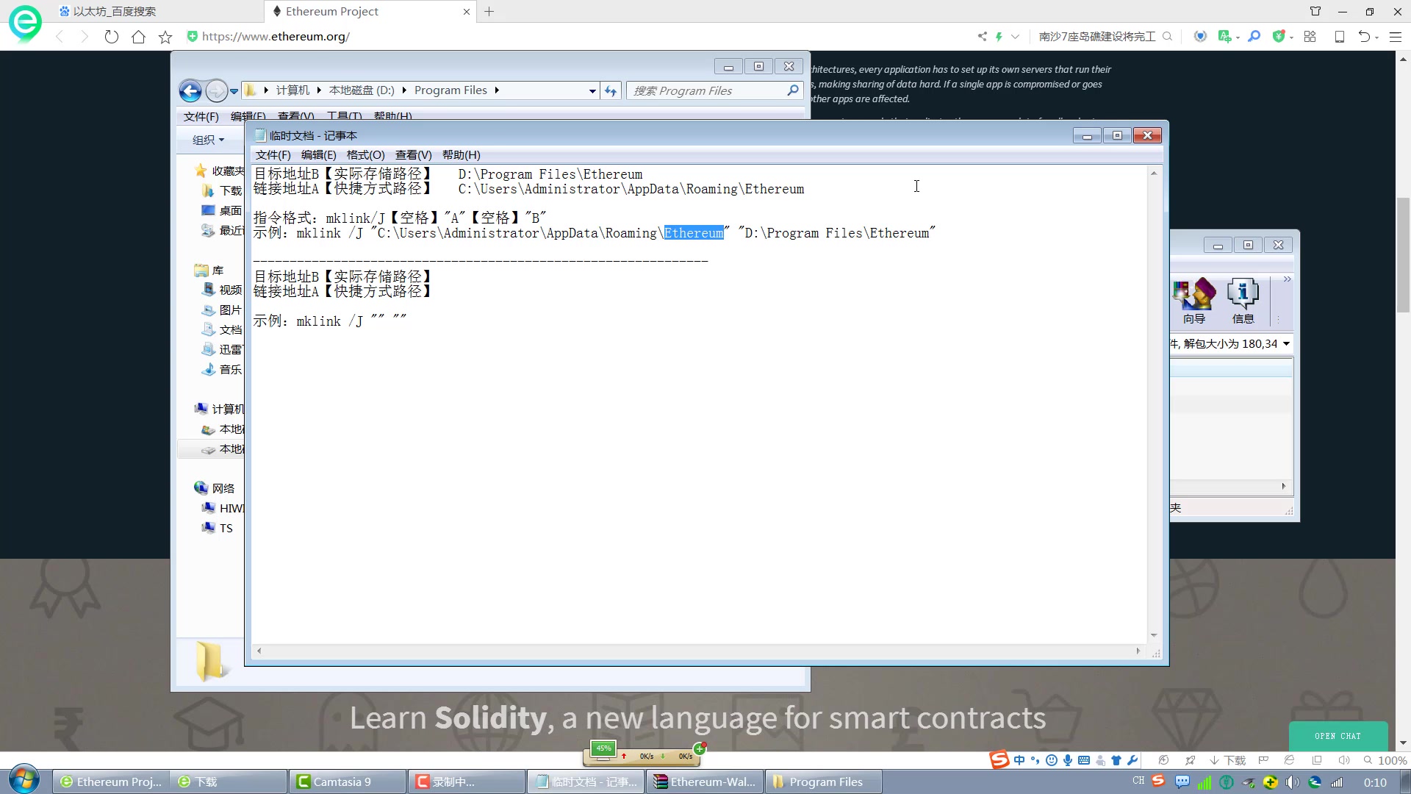Click the soft keyboard icon on Sogou IME bar

(1083, 760)
